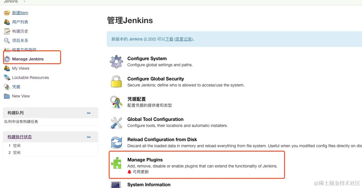Open 构建历史 in sidebar
The image size is (362, 188).
point(20,31)
